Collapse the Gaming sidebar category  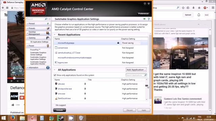27,38
